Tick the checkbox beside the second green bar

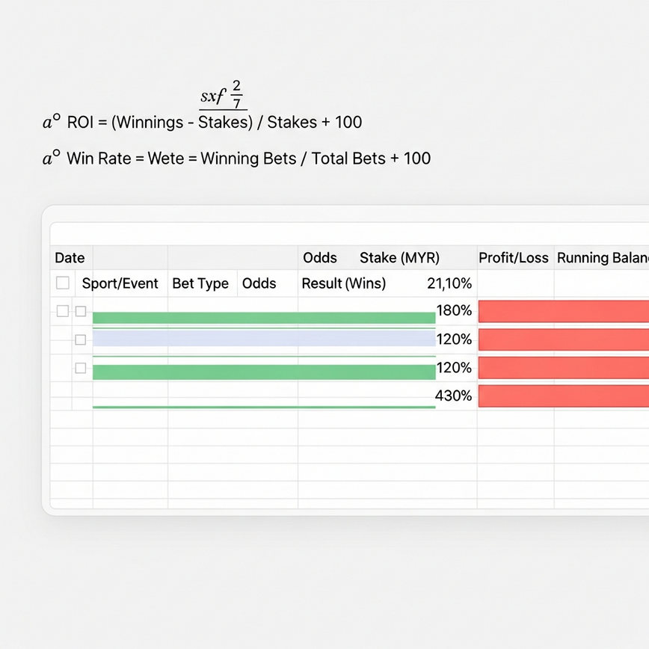coord(81,368)
